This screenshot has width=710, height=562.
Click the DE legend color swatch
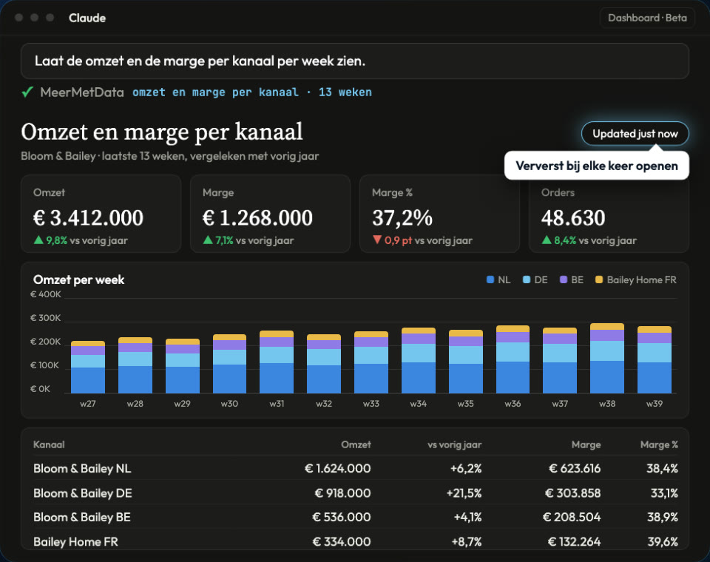coord(526,280)
